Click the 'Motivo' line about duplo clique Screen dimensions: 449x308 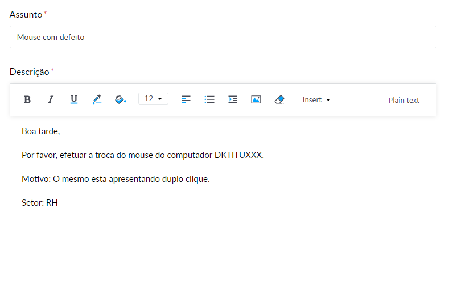click(116, 179)
